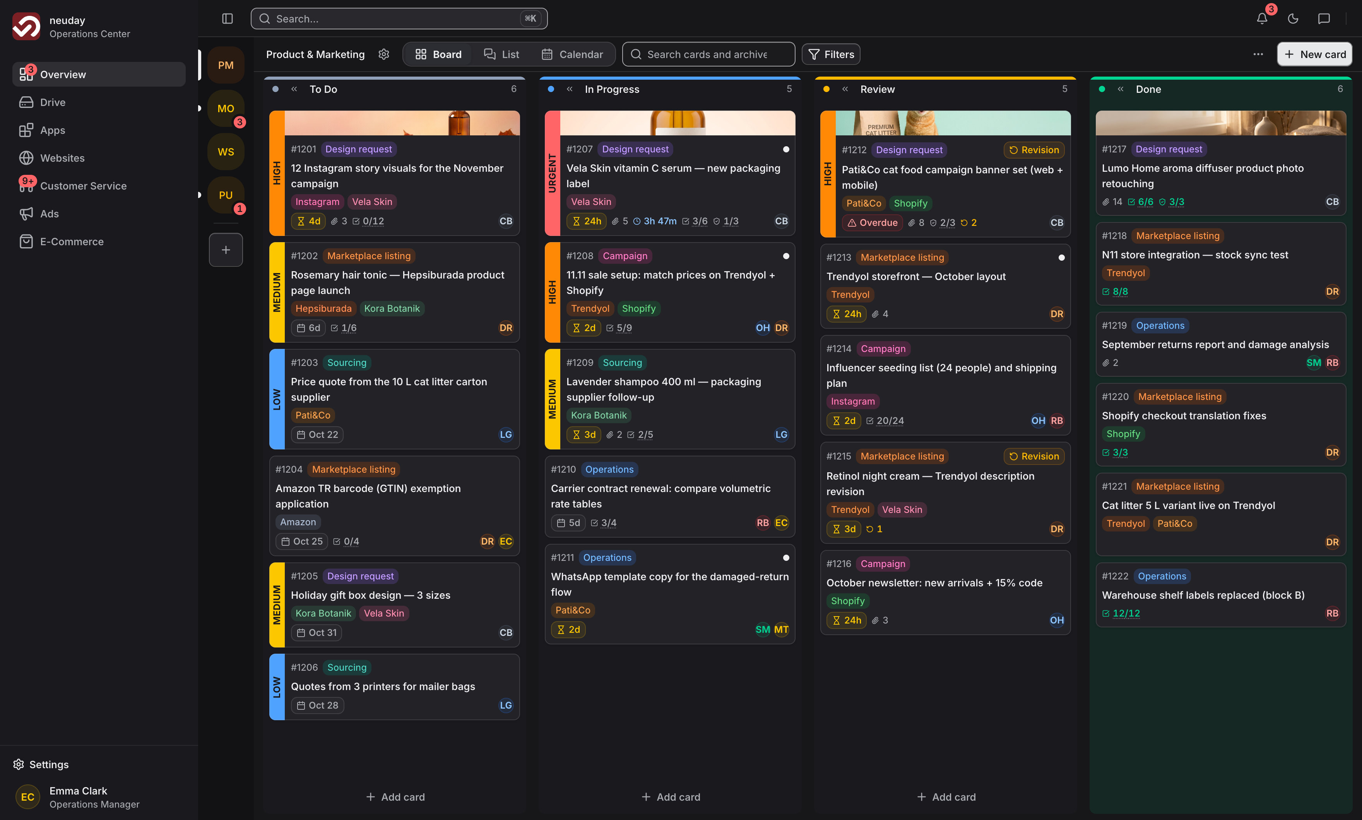This screenshot has height=820, width=1362.
Task: Select the PM workspace avatar
Action: click(226, 65)
